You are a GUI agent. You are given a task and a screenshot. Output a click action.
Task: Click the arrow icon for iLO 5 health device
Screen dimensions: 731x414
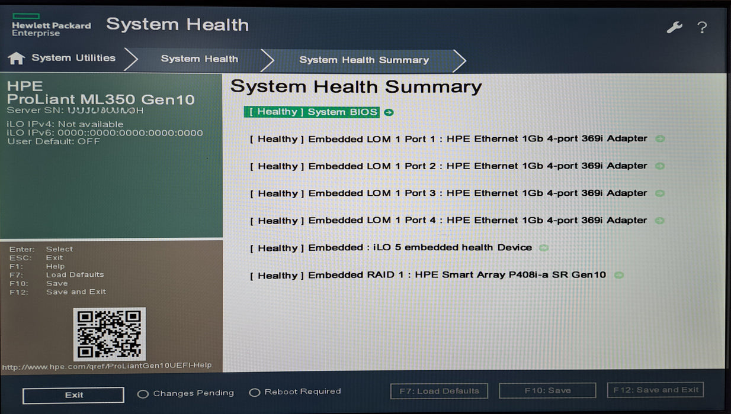(544, 248)
